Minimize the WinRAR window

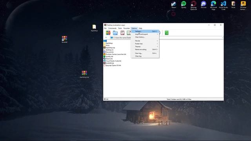(209, 25)
